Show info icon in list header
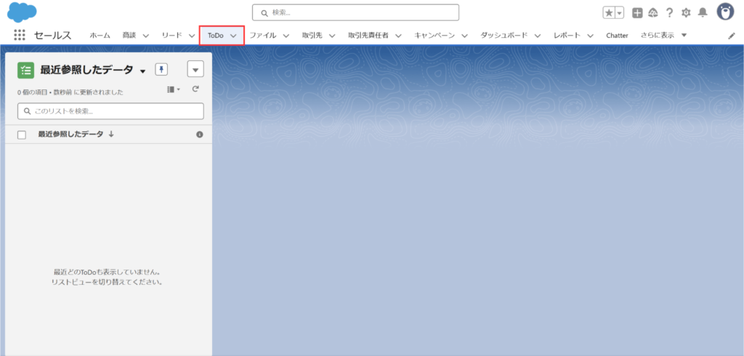The height and width of the screenshot is (356, 744). coord(200,135)
